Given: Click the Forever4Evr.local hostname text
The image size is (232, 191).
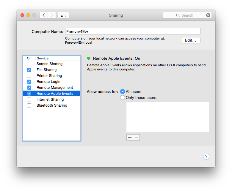Looking at the screenshot, I should [x=79, y=42].
